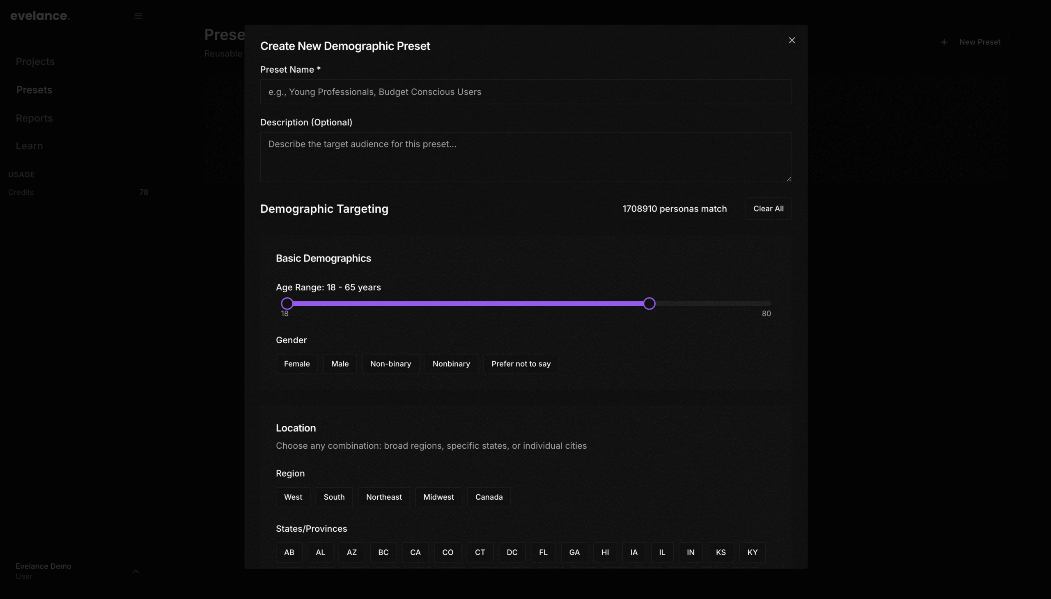Open the navigation hamburger menu

click(138, 16)
